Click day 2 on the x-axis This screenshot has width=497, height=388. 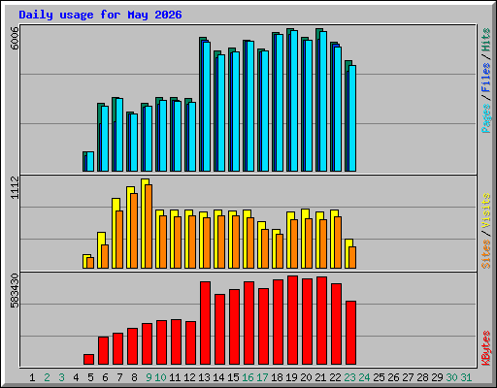click(47, 377)
